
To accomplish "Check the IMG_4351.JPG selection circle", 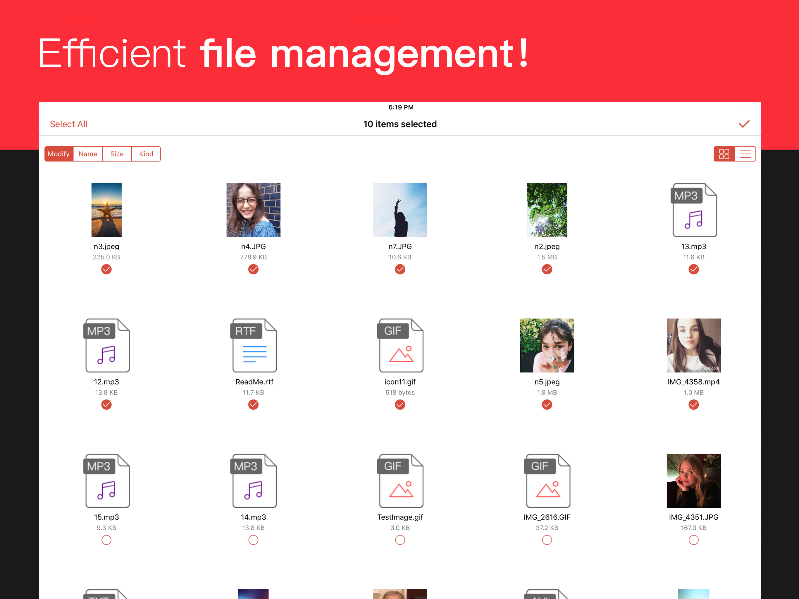I will click(693, 540).
